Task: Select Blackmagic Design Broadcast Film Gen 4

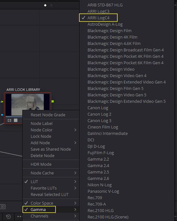Action: click(126, 50)
